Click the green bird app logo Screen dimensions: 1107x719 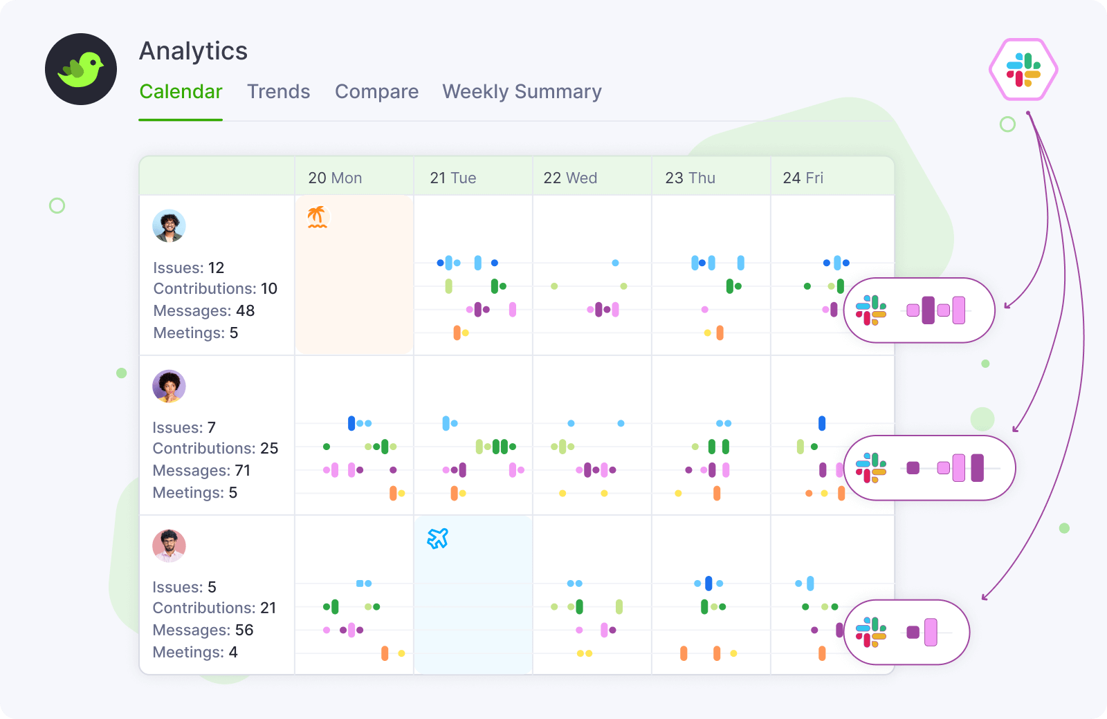(81, 69)
